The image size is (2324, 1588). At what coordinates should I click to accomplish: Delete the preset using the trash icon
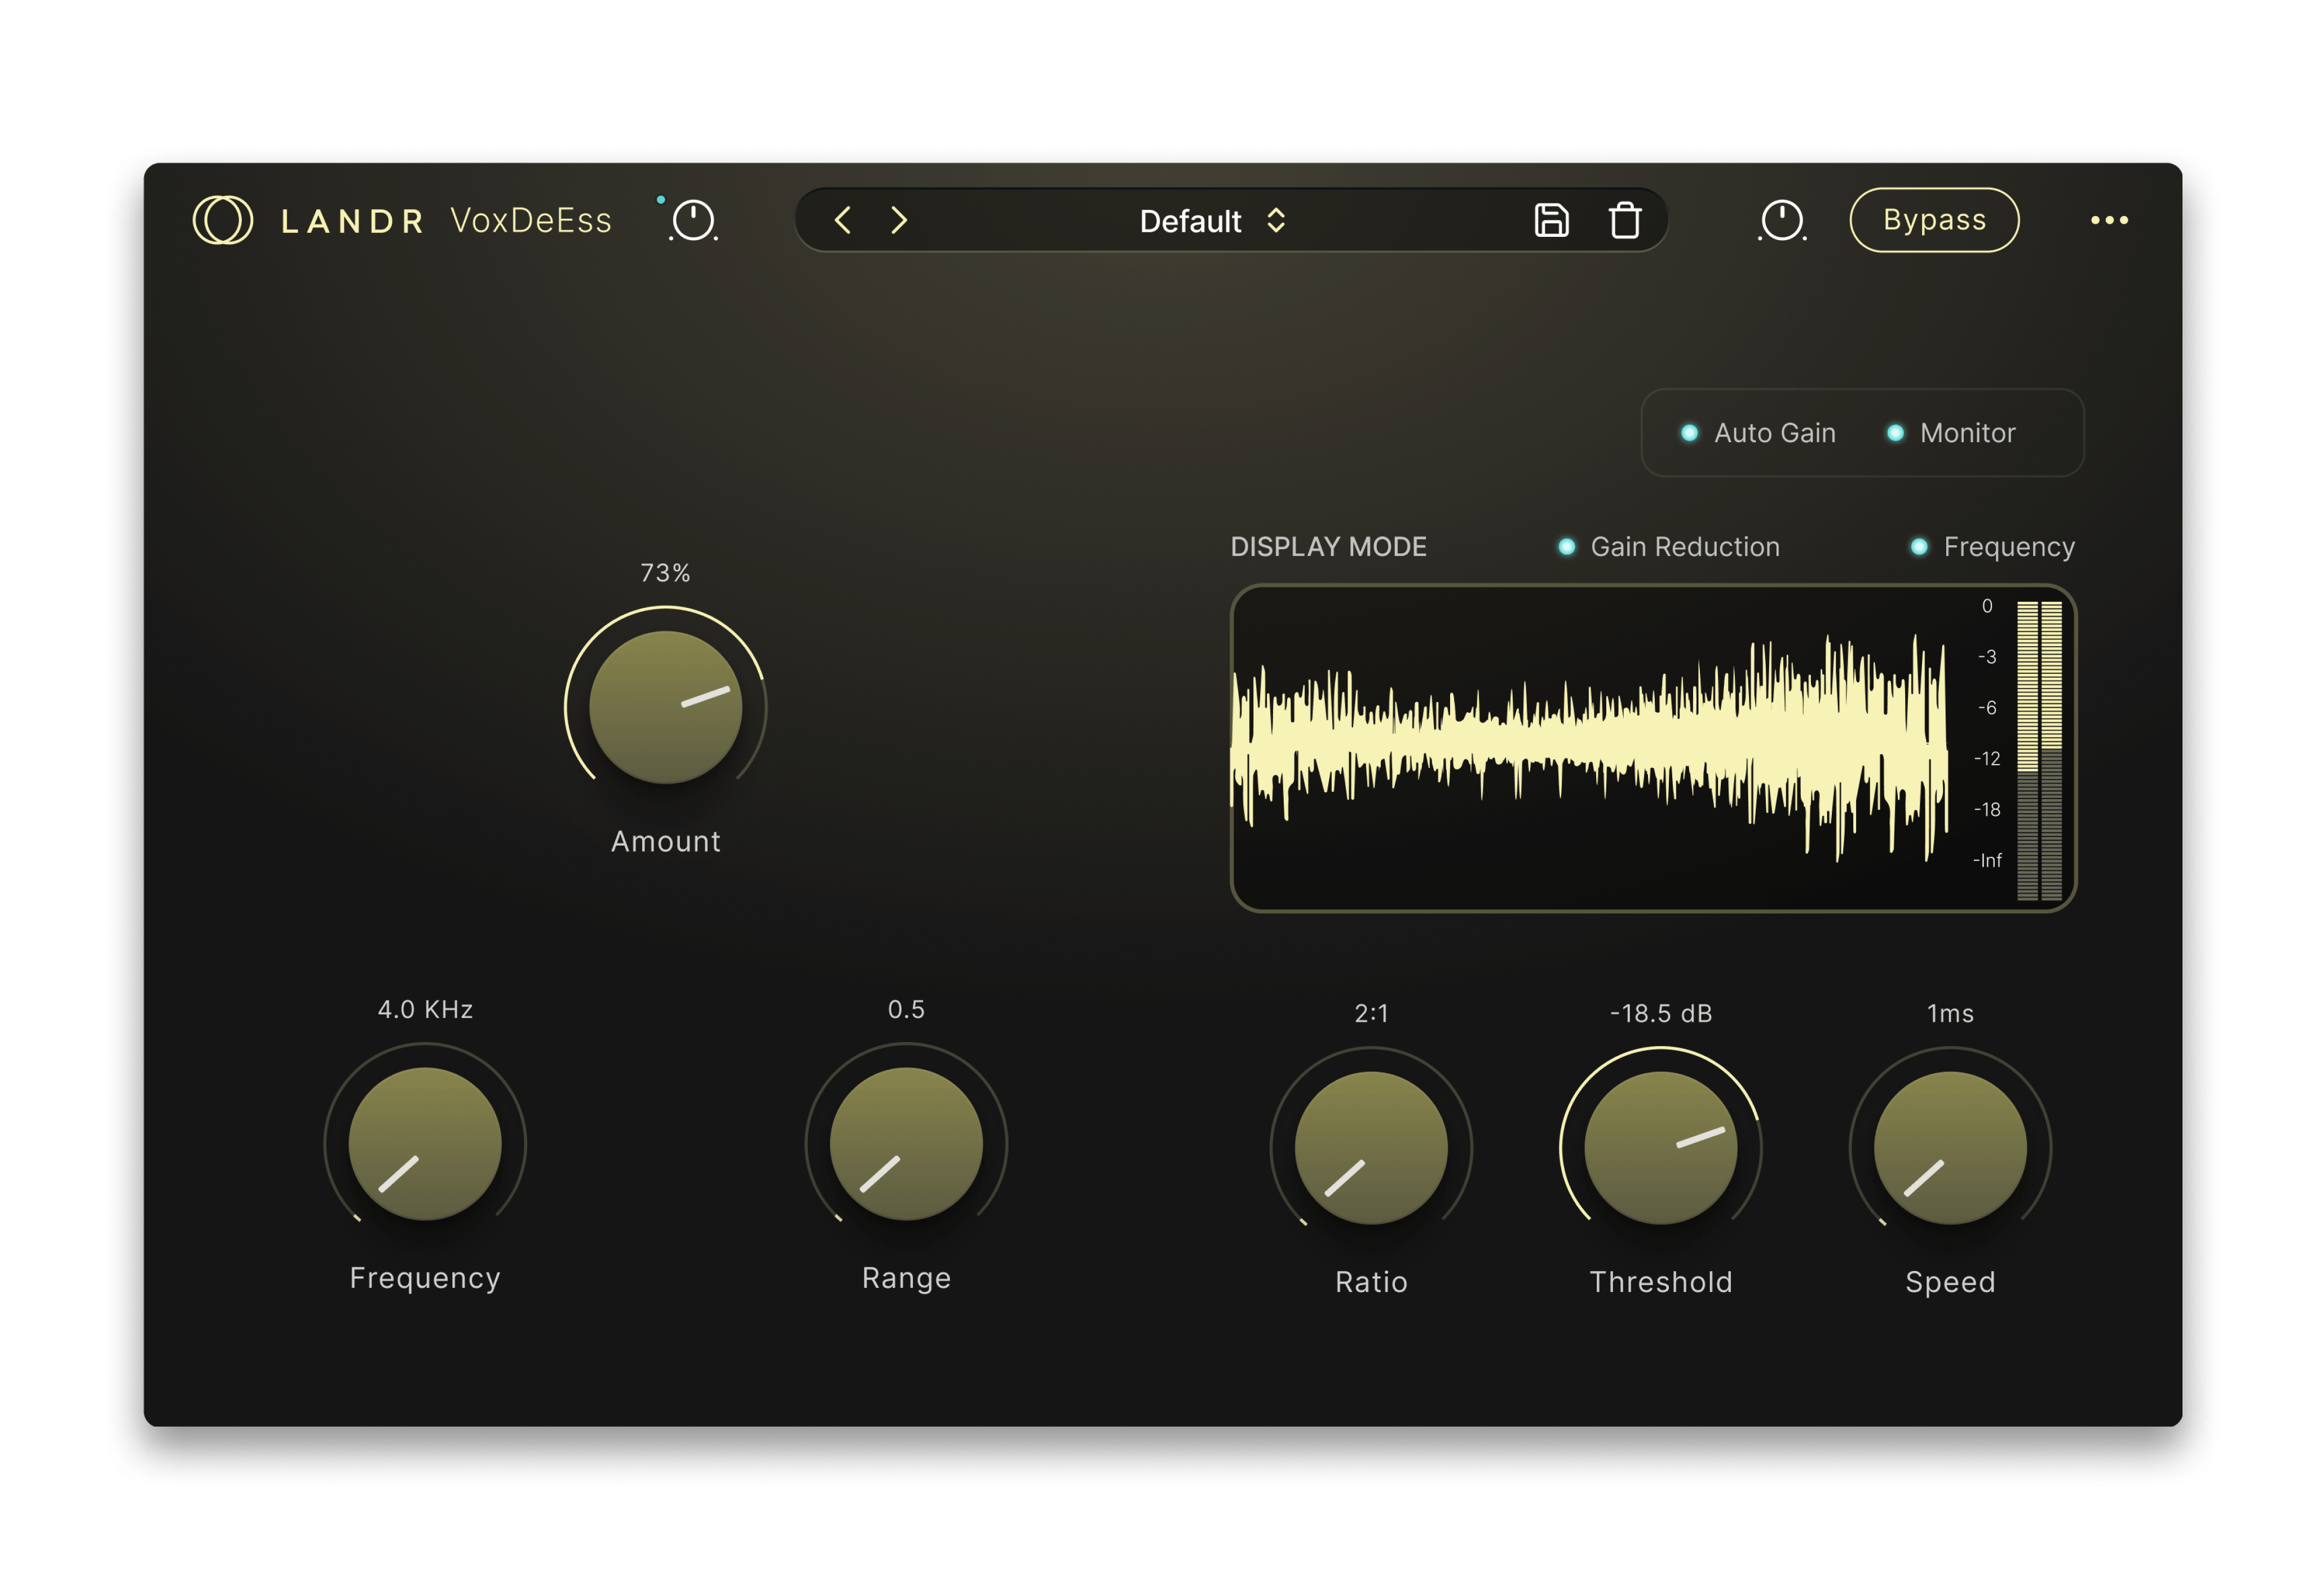pyautogui.click(x=1625, y=220)
